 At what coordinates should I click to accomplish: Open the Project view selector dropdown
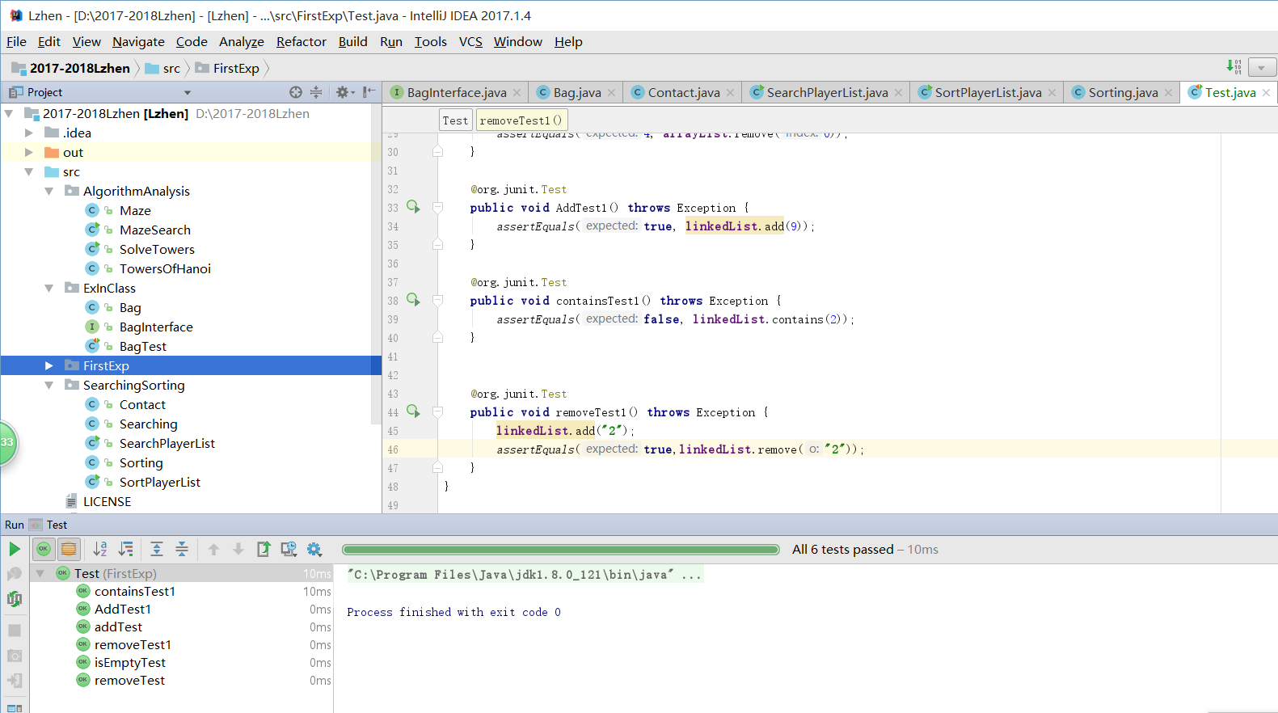coord(188,93)
